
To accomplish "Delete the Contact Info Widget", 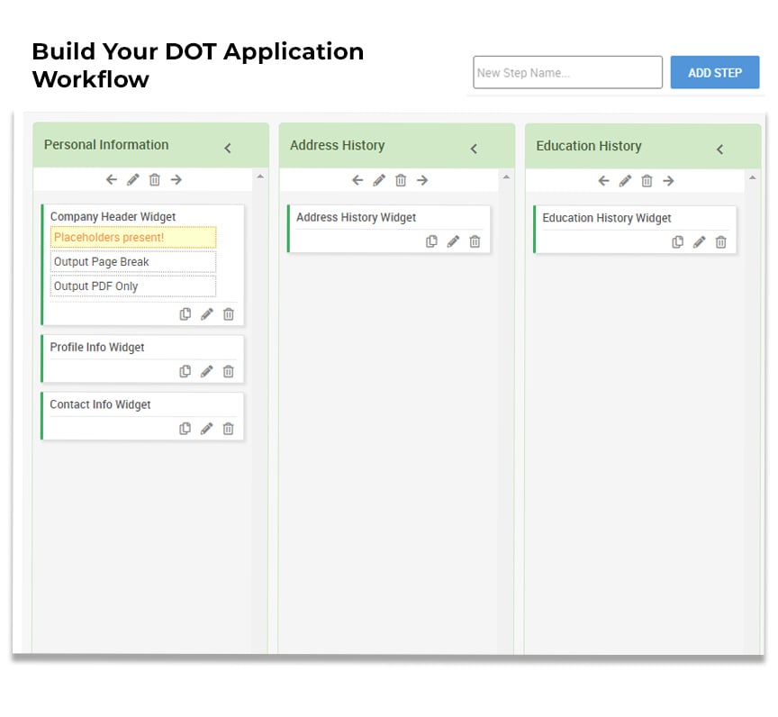I will click(228, 428).
